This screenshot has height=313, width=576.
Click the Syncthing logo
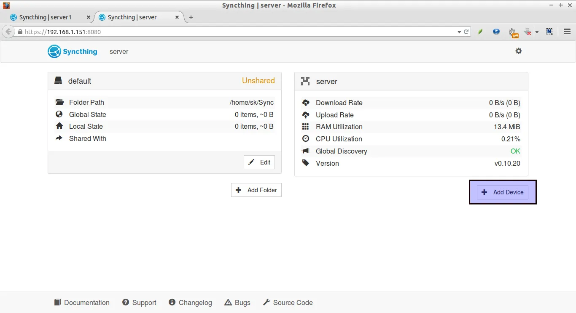73,51
